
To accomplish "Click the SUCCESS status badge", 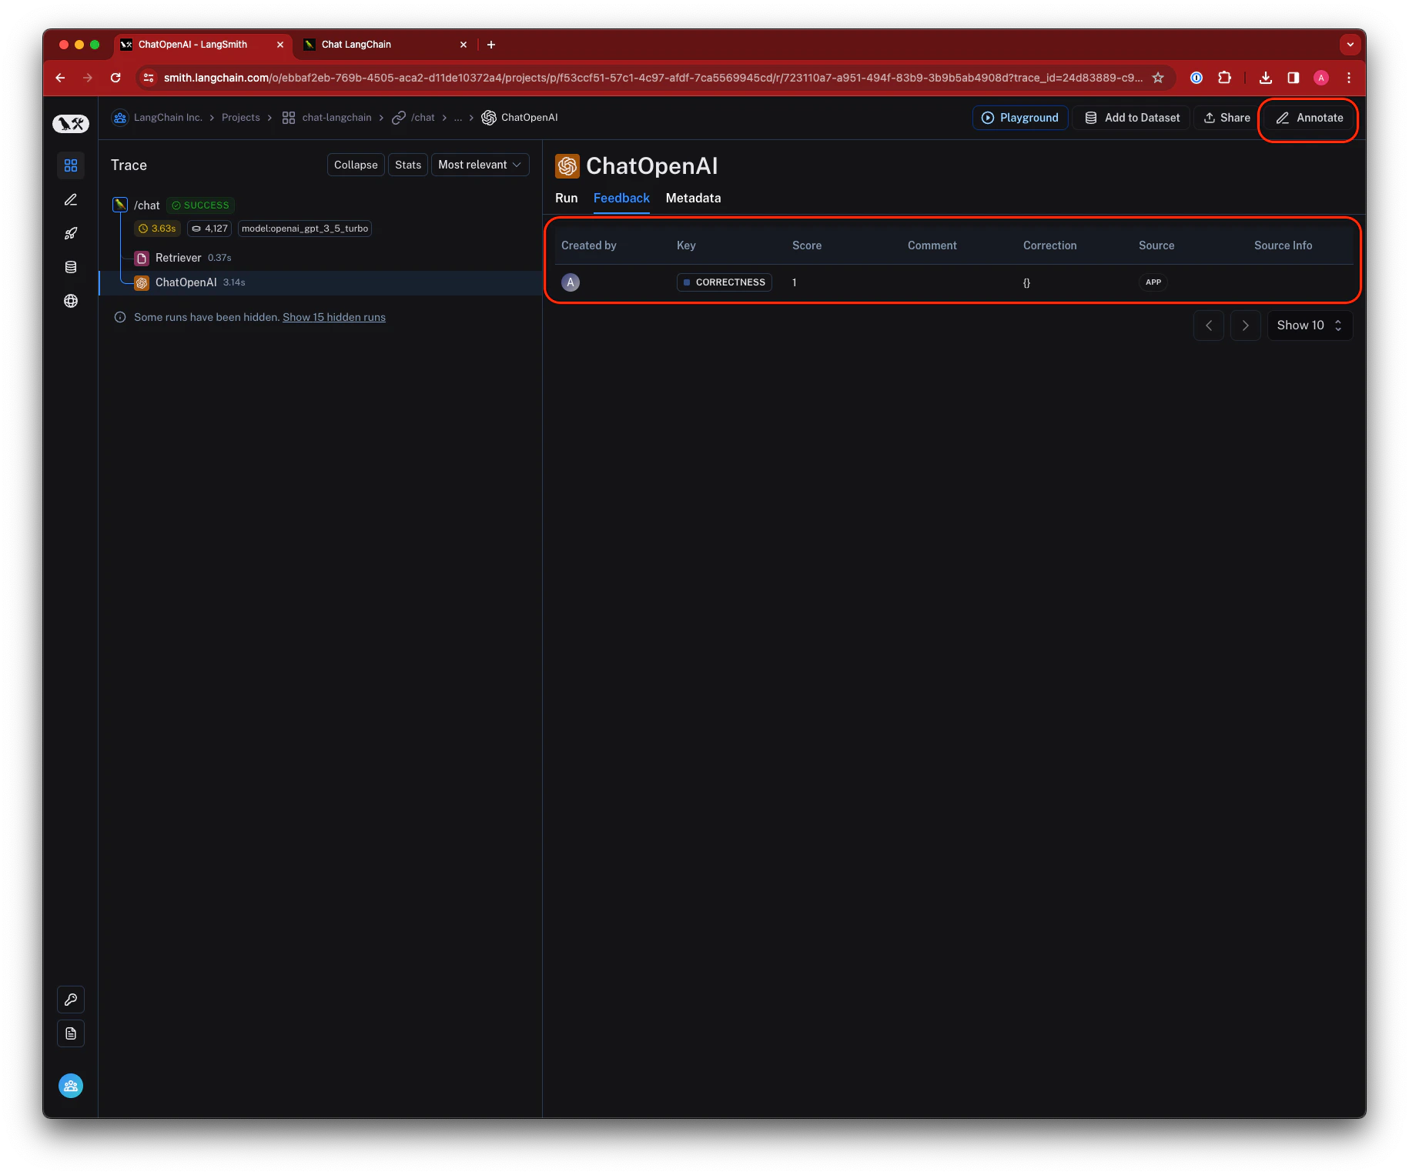I will (200, 205).
